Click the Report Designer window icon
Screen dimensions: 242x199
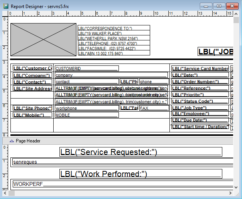coord(5,6)
